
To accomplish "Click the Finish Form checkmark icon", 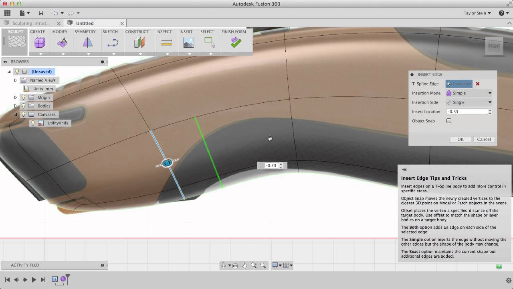I will (236, 43).
